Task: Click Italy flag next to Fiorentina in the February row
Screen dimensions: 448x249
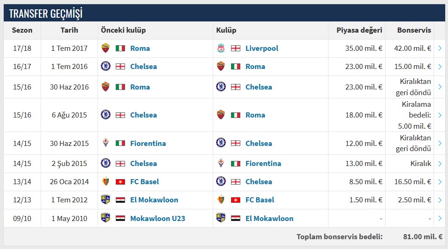Action: pyautogui.click(x=236, y=163)
